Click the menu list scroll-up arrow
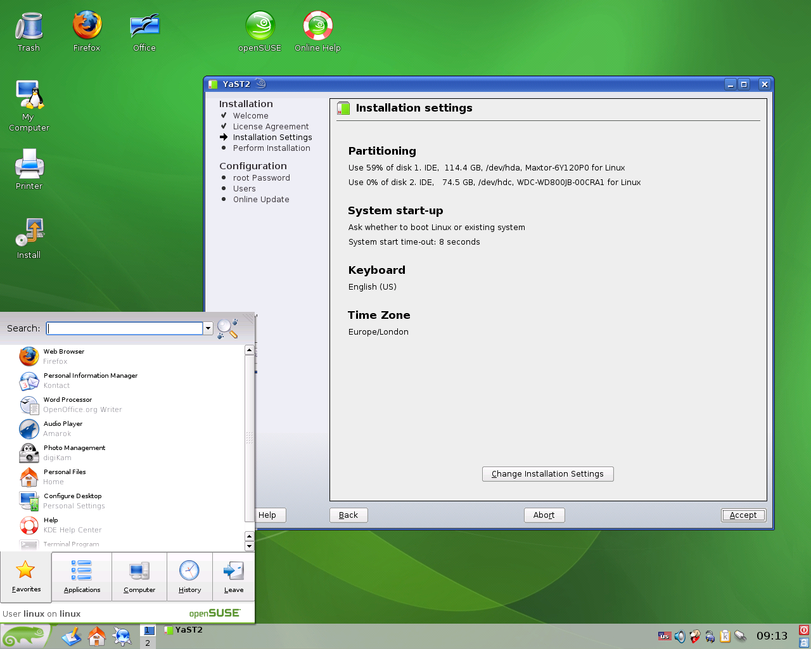811x649 pixels. 249,350
